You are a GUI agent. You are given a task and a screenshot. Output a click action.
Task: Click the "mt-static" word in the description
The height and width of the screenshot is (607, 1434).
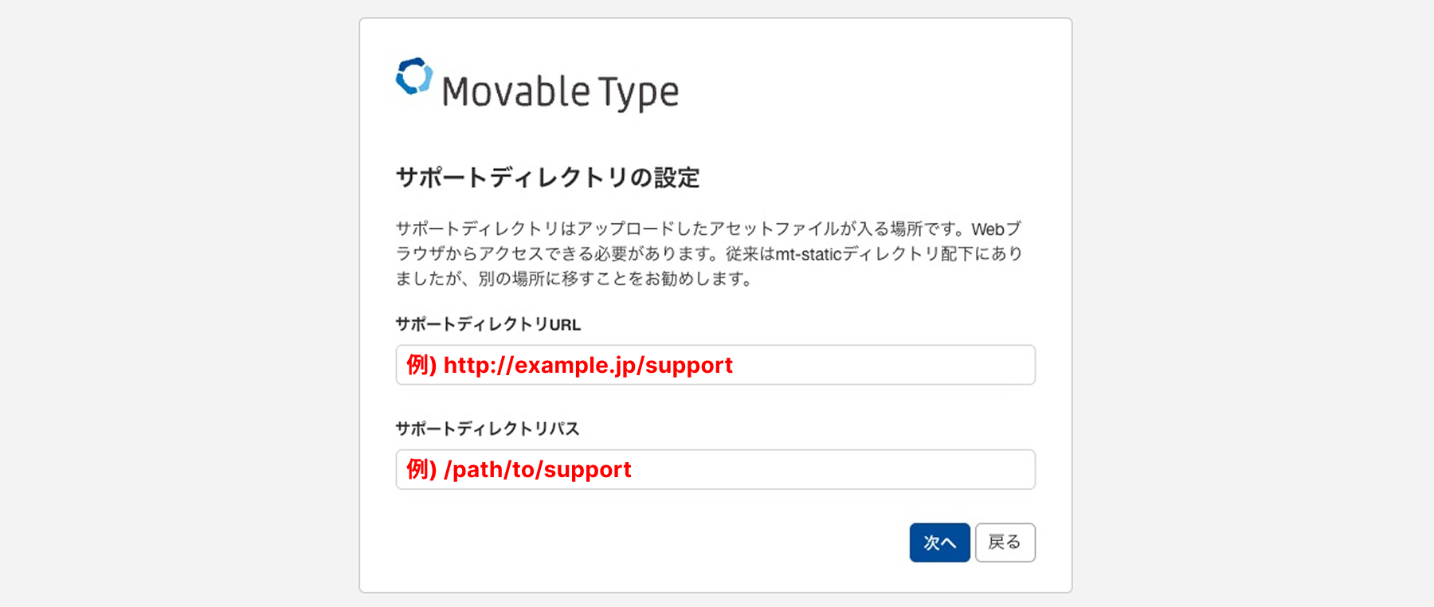(809, 254)
